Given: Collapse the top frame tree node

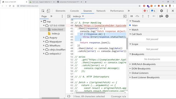Looking at the screenshot, I should click(x=42, y=21).
